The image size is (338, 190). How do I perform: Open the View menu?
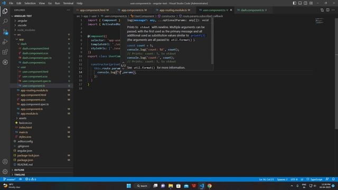click(42, 3)
